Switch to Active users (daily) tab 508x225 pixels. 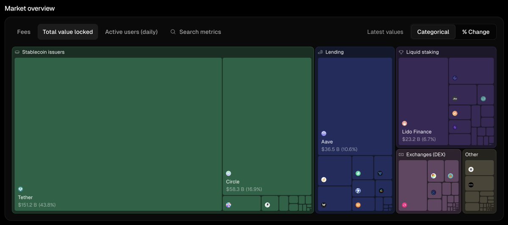point(131,32)
